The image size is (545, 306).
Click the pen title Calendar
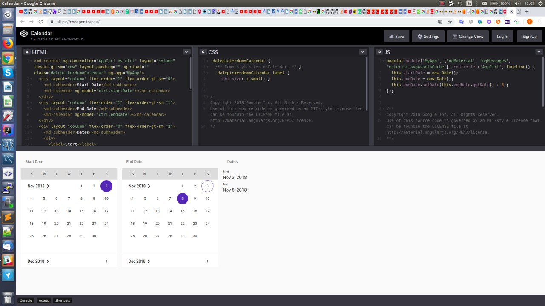click(41, 33)
